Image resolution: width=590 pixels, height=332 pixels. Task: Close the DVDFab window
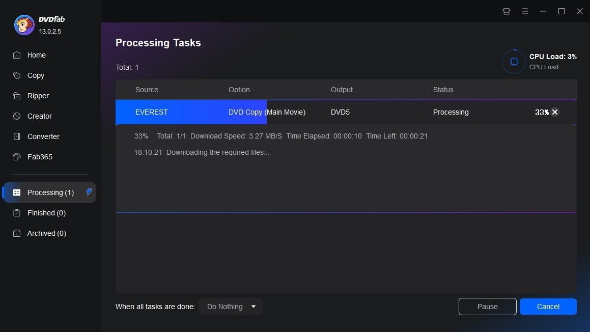pos(579,11)
